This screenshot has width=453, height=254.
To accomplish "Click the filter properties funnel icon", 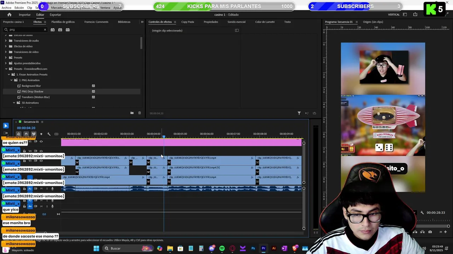I will pyautogui.click(x=299, y=113).
